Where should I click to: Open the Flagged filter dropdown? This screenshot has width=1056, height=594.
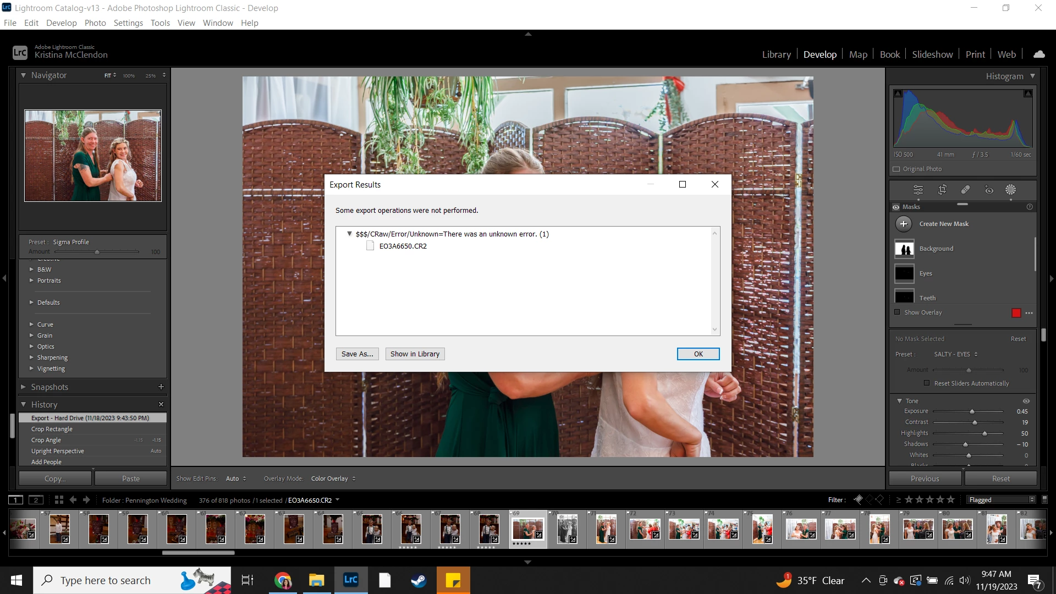(1001, 499)
